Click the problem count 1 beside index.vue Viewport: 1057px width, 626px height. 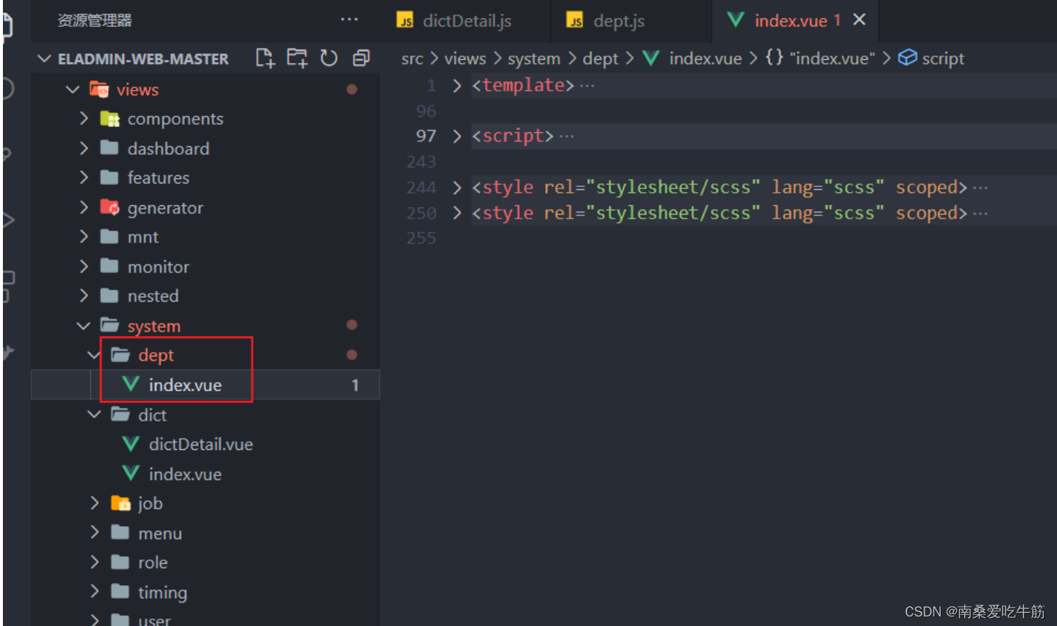(x=355, y=385)
